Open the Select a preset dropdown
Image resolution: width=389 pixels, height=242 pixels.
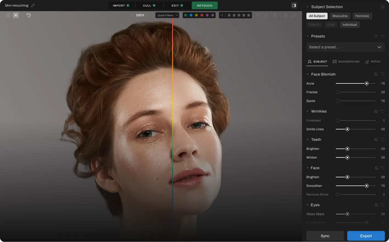(x=345, y=47)
